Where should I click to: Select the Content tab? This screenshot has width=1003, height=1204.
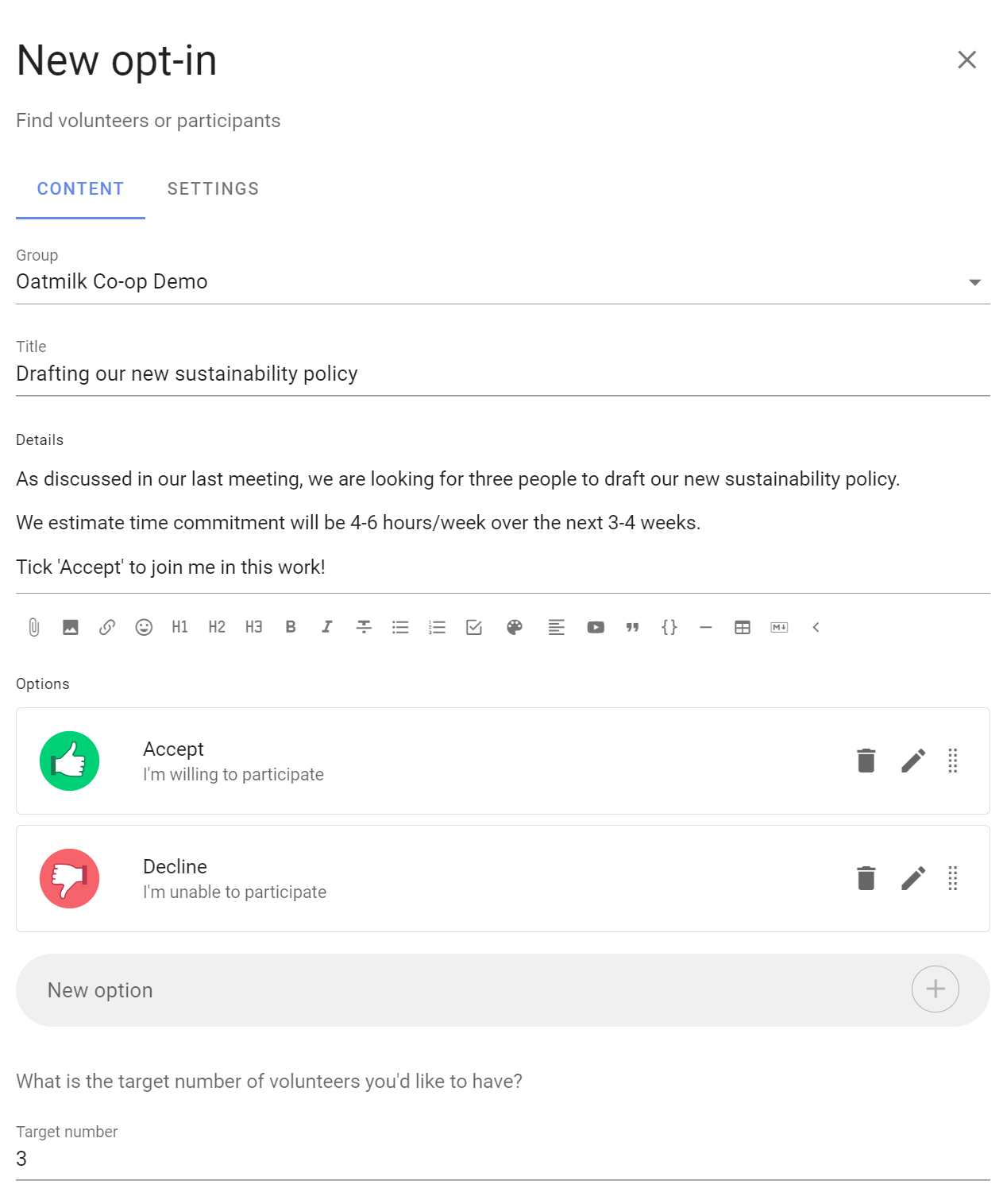coord(80,189)
